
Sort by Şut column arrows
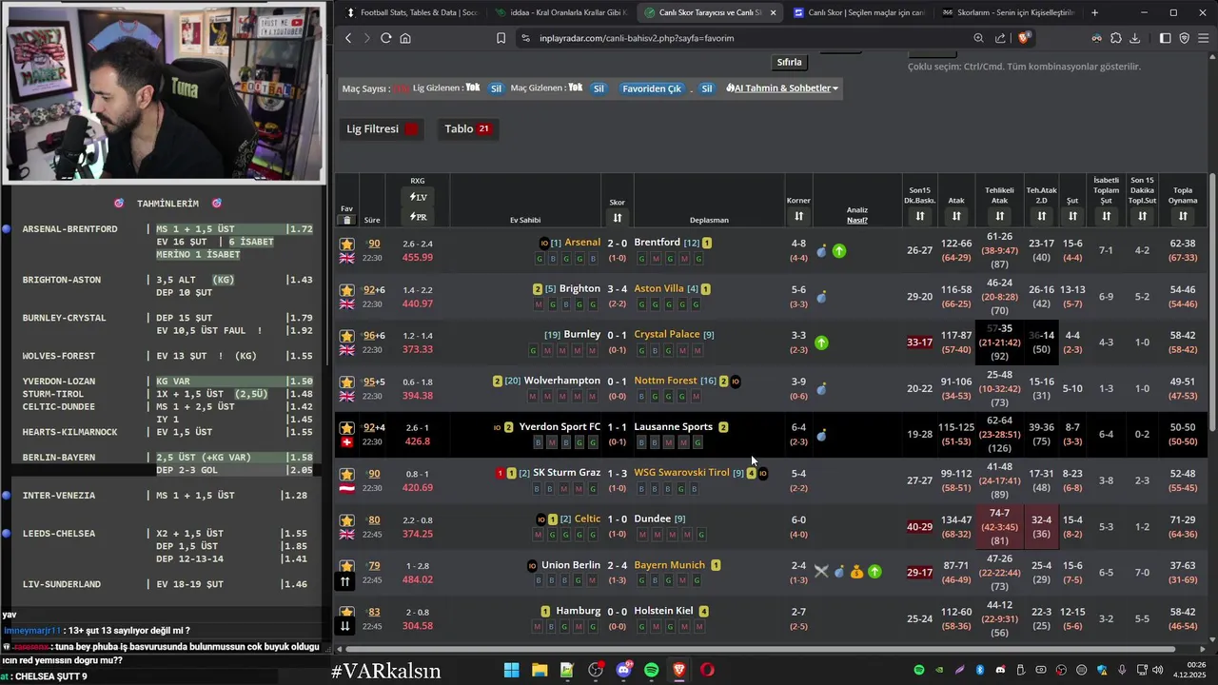pyautogui.click(x=1071, y=216)
